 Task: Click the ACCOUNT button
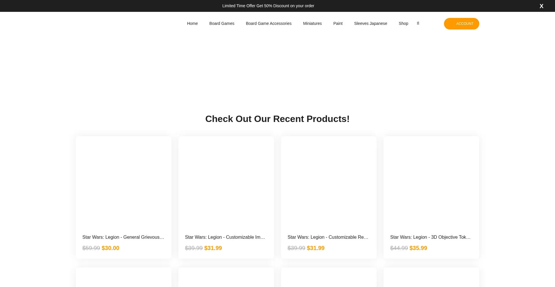[461, 24]
